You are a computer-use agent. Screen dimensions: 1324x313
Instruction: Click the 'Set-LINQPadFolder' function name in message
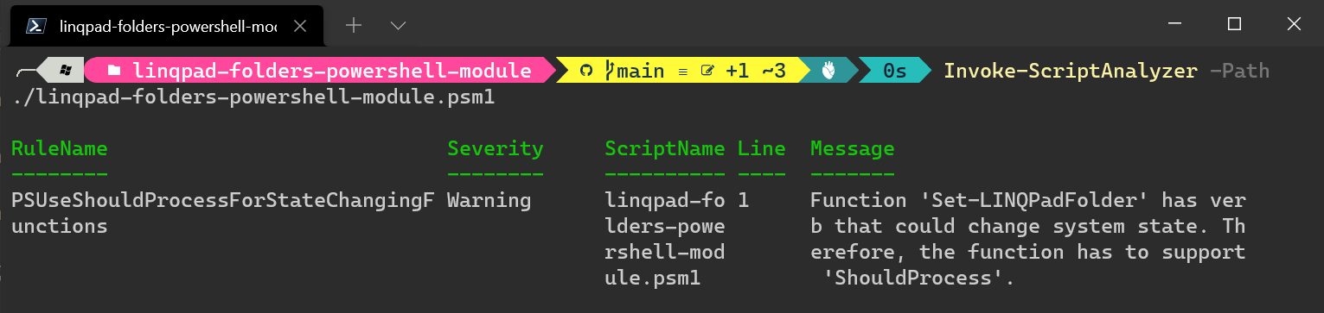(1033, 201)
